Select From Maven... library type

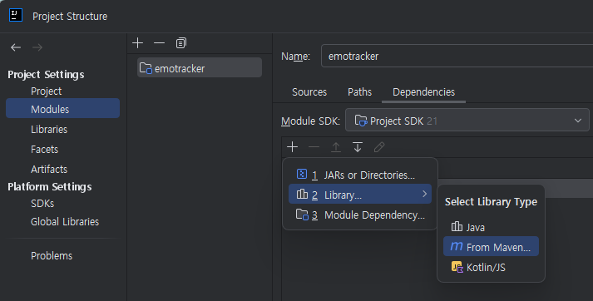click(491, 246)
